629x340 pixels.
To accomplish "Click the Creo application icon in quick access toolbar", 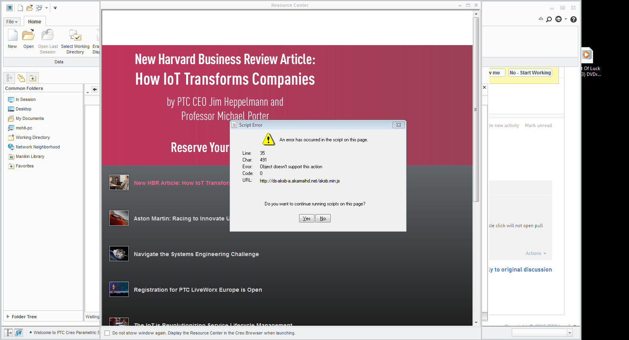I will [10, 8].
